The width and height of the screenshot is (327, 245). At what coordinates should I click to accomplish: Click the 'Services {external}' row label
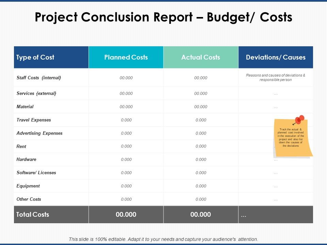coord(36,93)
